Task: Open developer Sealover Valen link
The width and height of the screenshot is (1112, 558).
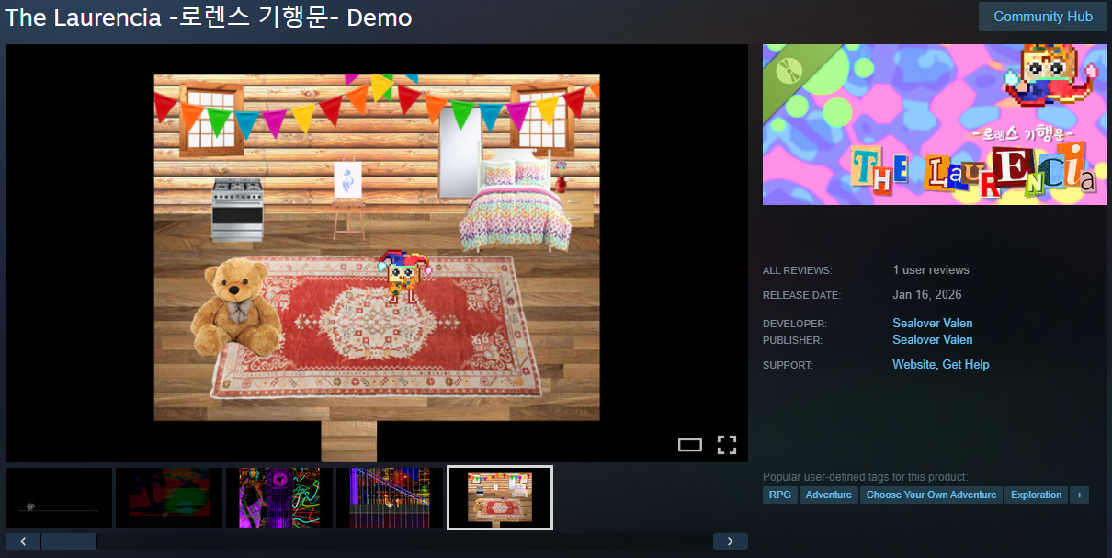Action: coord(933,323)
